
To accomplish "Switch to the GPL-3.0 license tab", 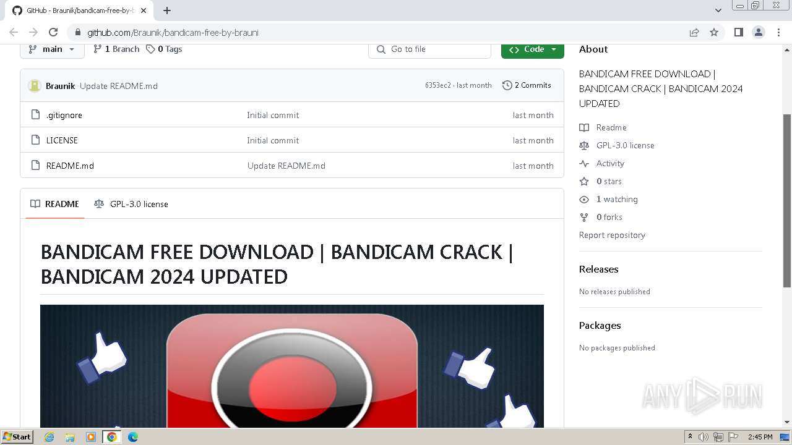I will [x=131, y=204].
